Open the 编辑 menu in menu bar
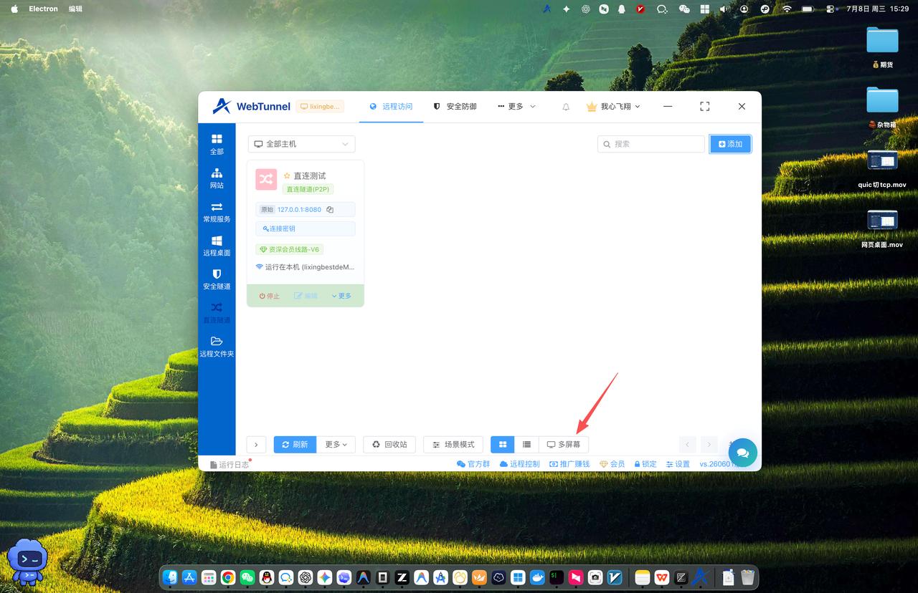The image size is (918, 593). point(75,9)
